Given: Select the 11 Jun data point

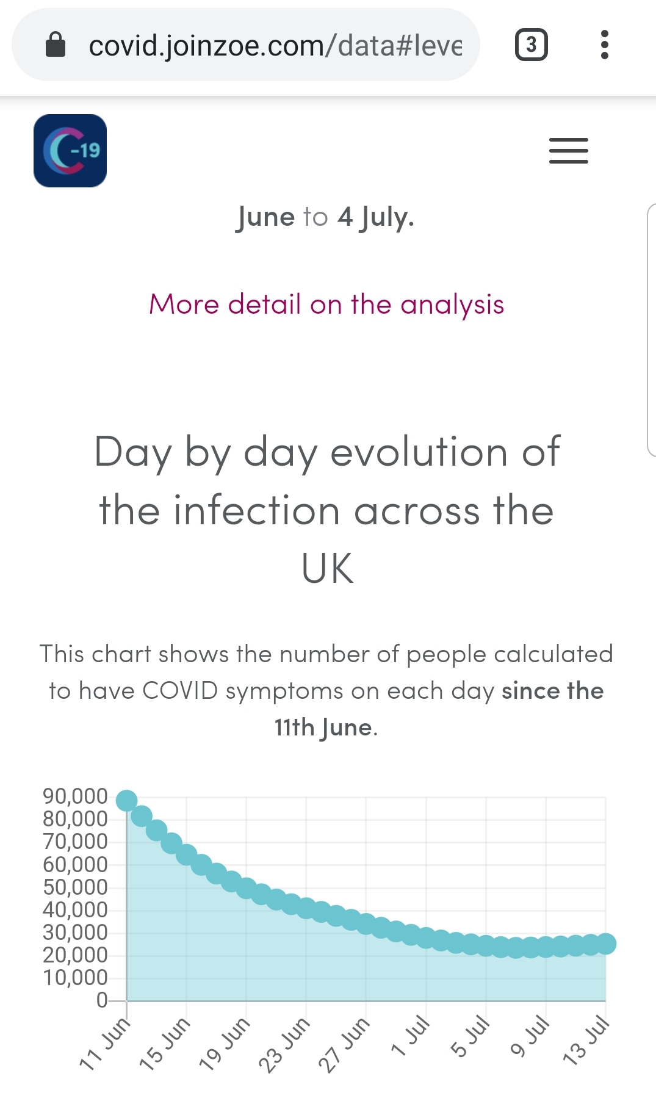Looking at the screenshot, I should point(126,800).
